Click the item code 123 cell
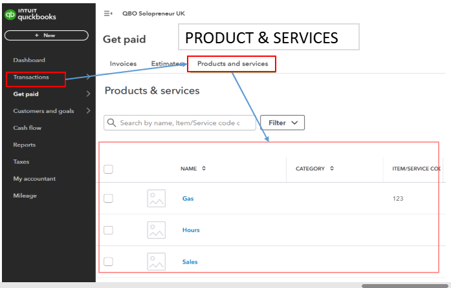This screenshot has height=288, width=451. [398, 198]
